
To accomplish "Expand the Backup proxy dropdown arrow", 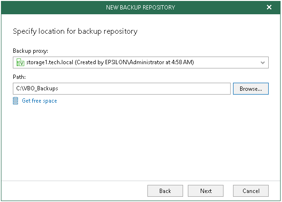I will [x=263, y=63].
